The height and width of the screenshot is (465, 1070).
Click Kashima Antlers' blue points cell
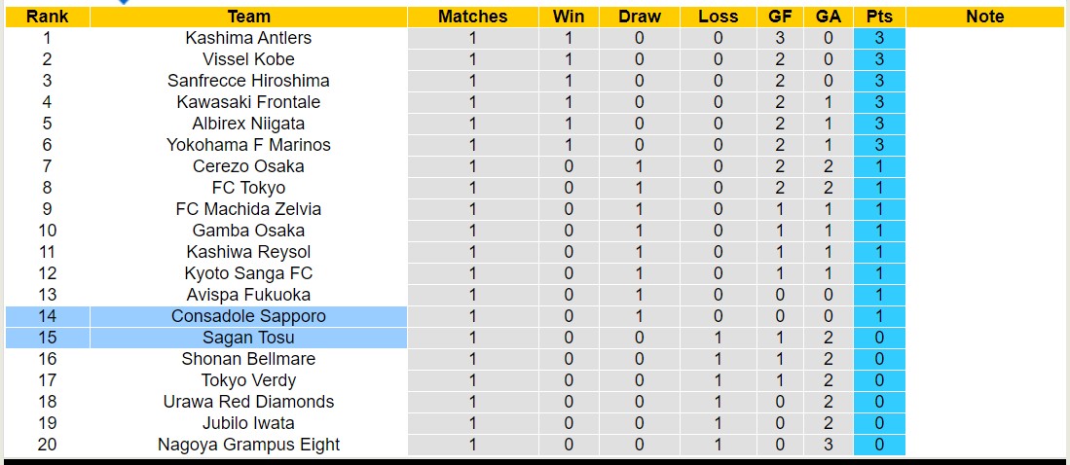879,38
